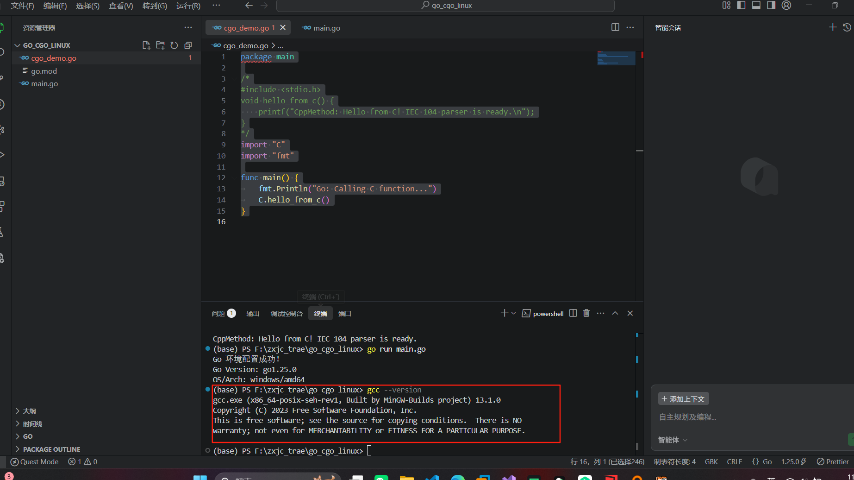Toggle the secondary sidebar visibility

[x=772, y=5]
